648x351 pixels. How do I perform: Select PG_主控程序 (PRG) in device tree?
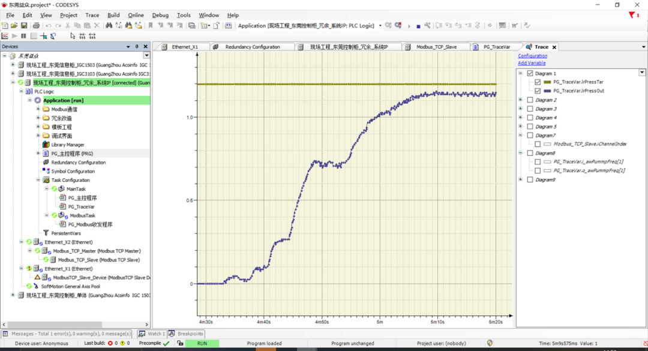(x=71, y=154)
